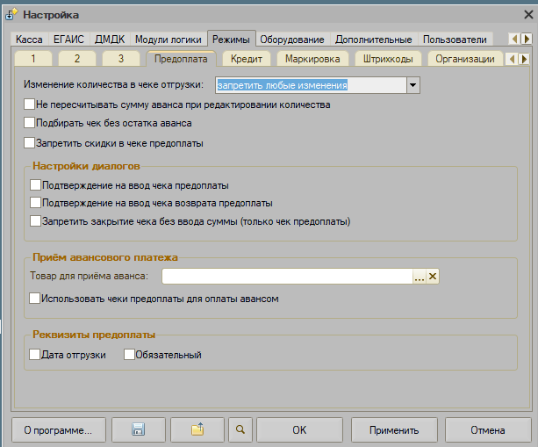The image size is (538, 447).
Task: Tick the 'Дата отгрузки' checkbox
Action: (x=35, y=355)
